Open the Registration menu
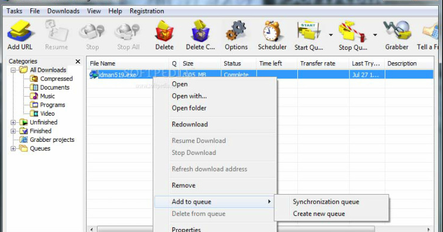The height and width of the screenshot is (232, 443). [147, 11]
